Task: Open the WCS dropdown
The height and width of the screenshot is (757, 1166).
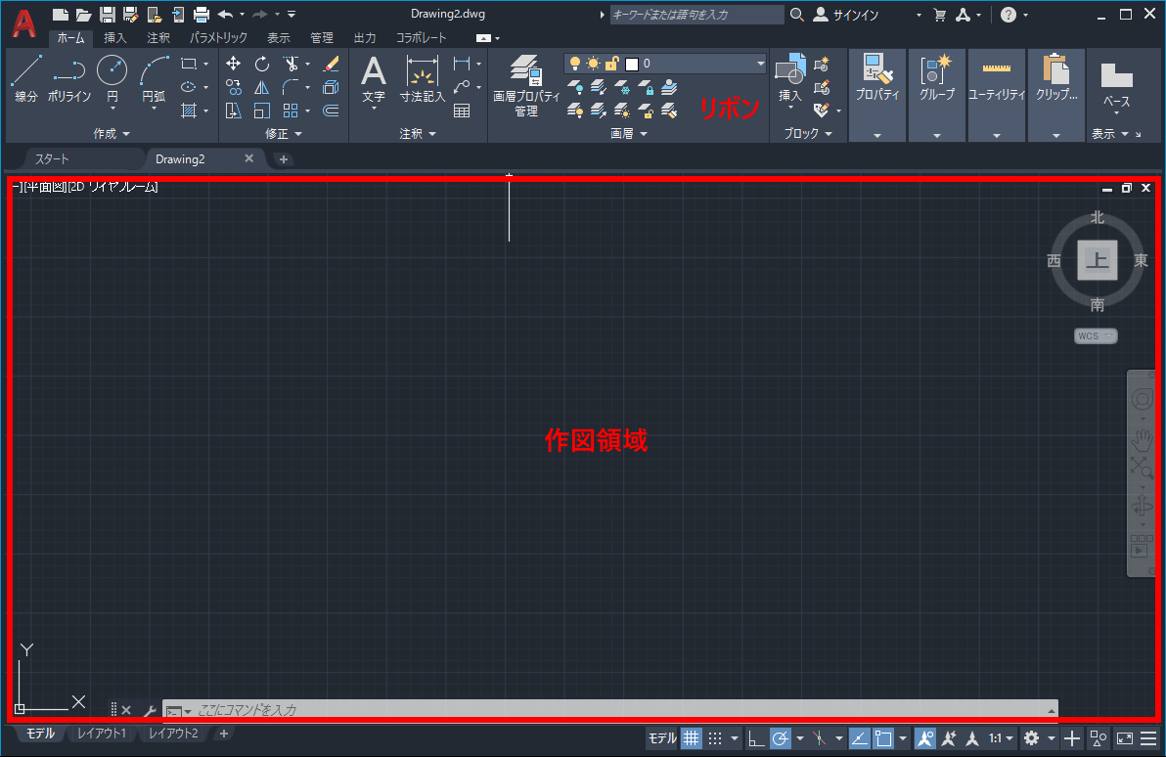Action: pos(1096,336)
